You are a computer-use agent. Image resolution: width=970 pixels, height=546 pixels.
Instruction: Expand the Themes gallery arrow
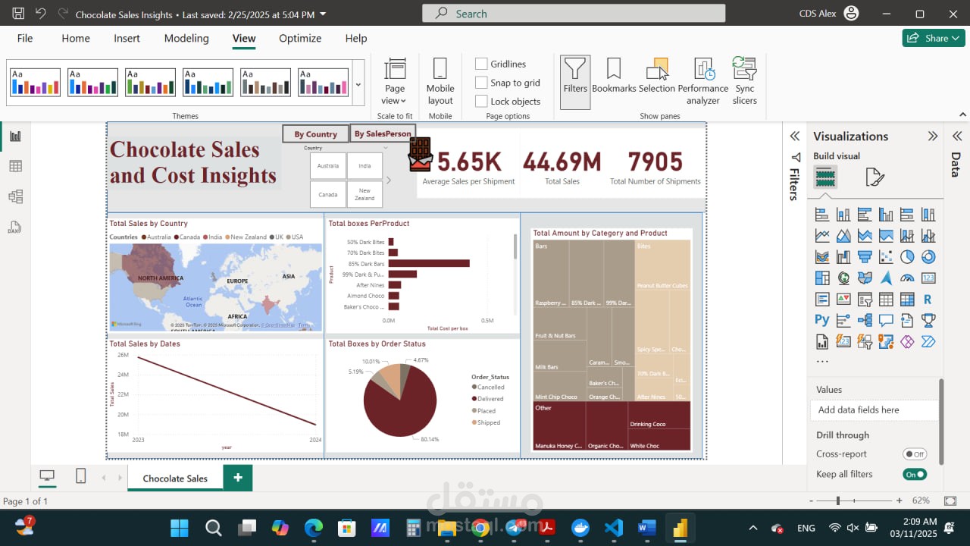point(358,85)
